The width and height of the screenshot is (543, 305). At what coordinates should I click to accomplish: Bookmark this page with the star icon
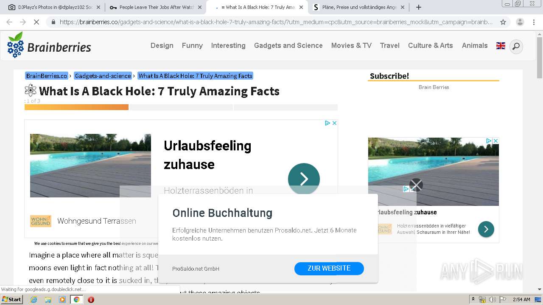pos(503,22)
